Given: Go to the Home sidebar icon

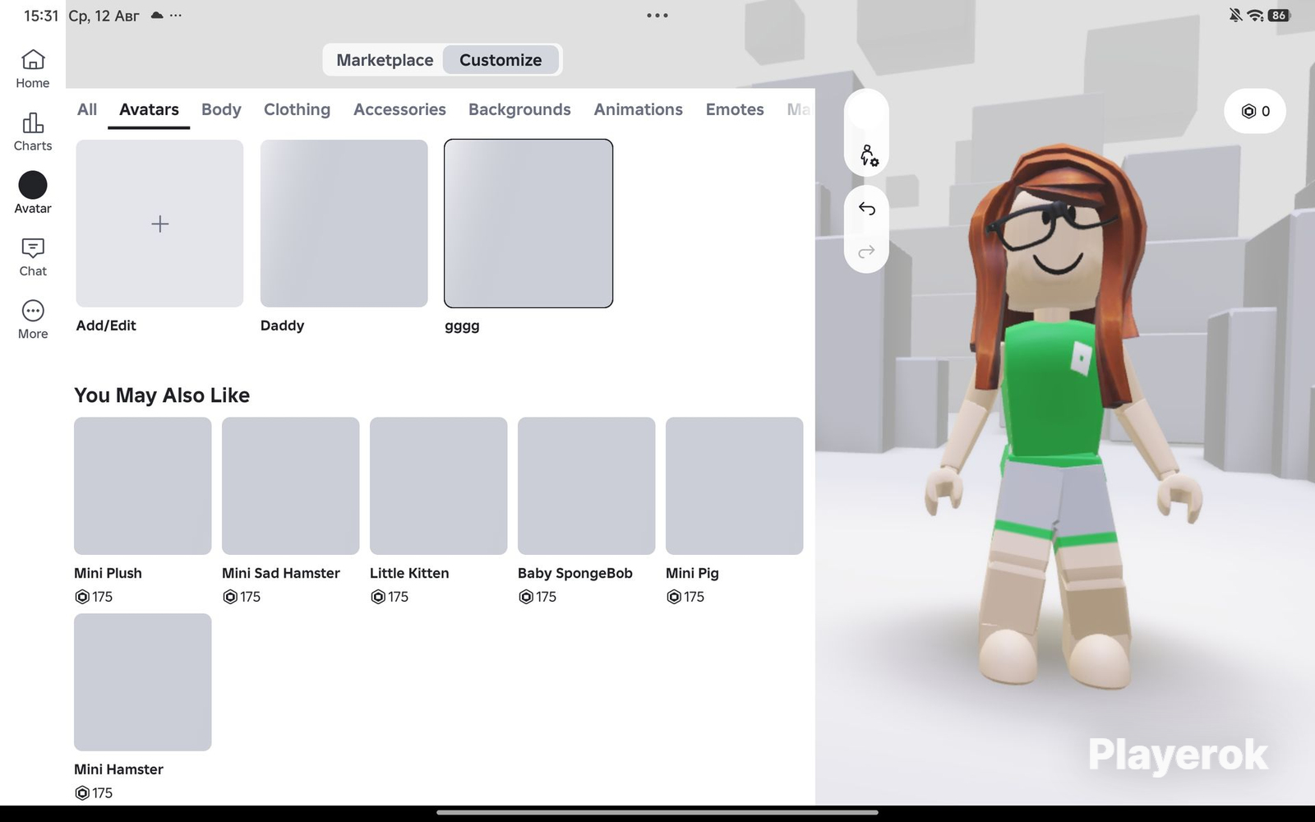Looking at the screenshot, I should coord(33,60).
